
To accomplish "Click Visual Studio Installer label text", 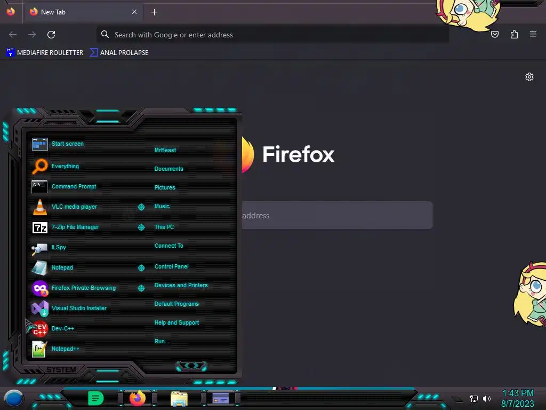I will click(x=79, y=308).
